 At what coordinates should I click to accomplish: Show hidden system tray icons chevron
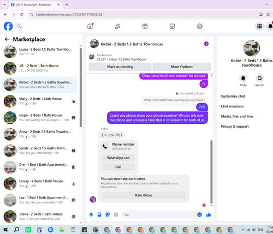pyautogui.click(x=243, y=230)
